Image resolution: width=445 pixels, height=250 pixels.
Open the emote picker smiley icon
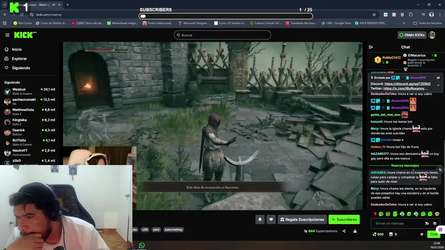click(435, 223)
